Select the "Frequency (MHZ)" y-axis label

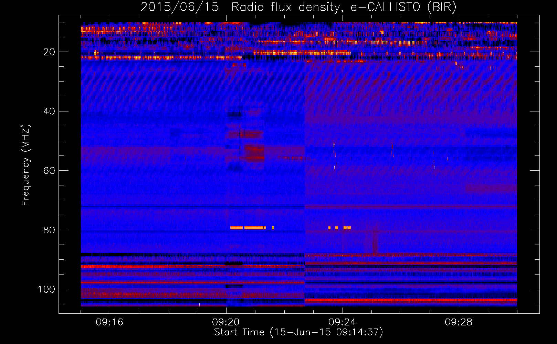pos(26,165)
